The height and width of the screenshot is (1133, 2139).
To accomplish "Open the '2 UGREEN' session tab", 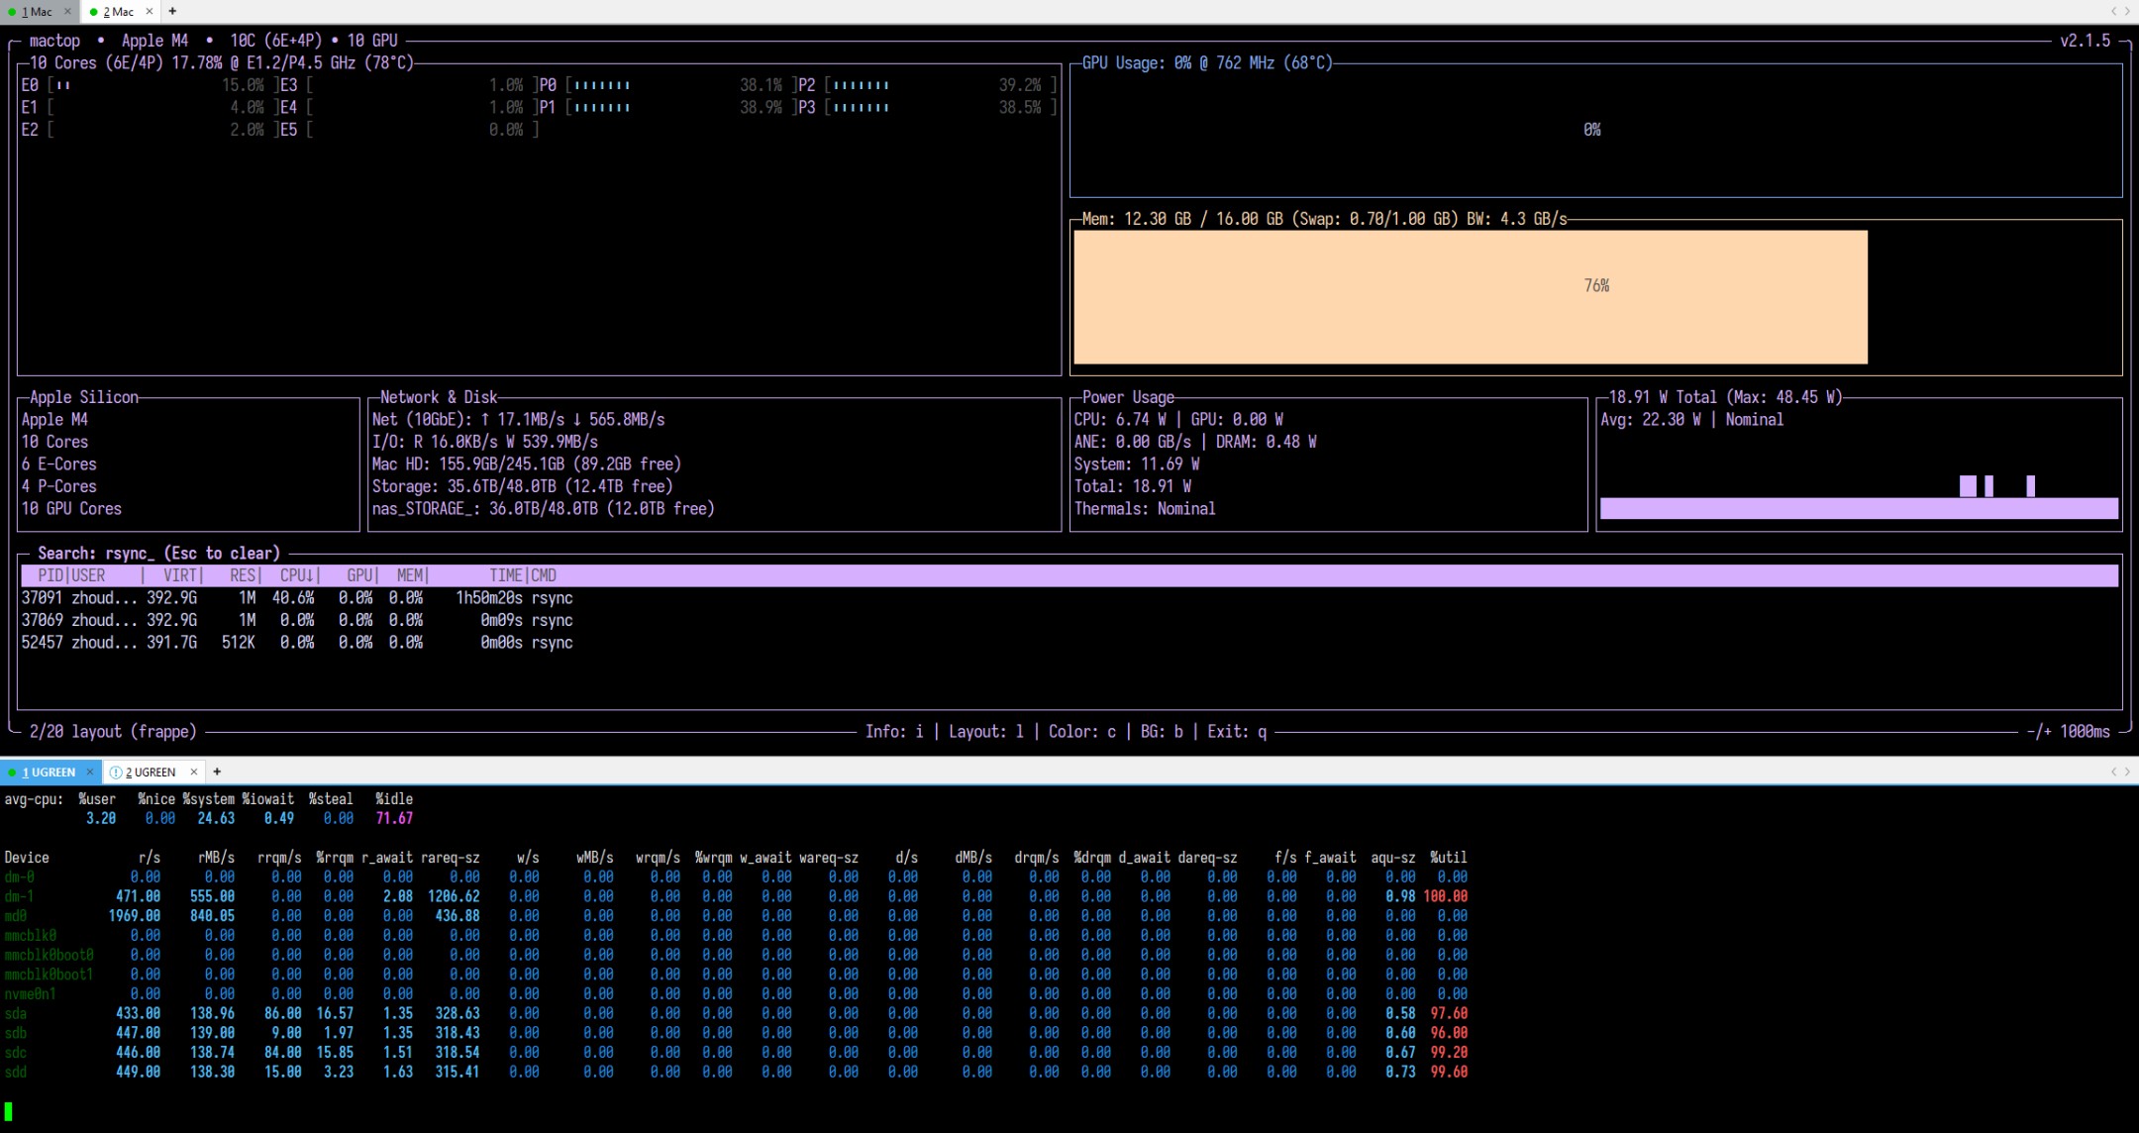I will coord(151,772).
